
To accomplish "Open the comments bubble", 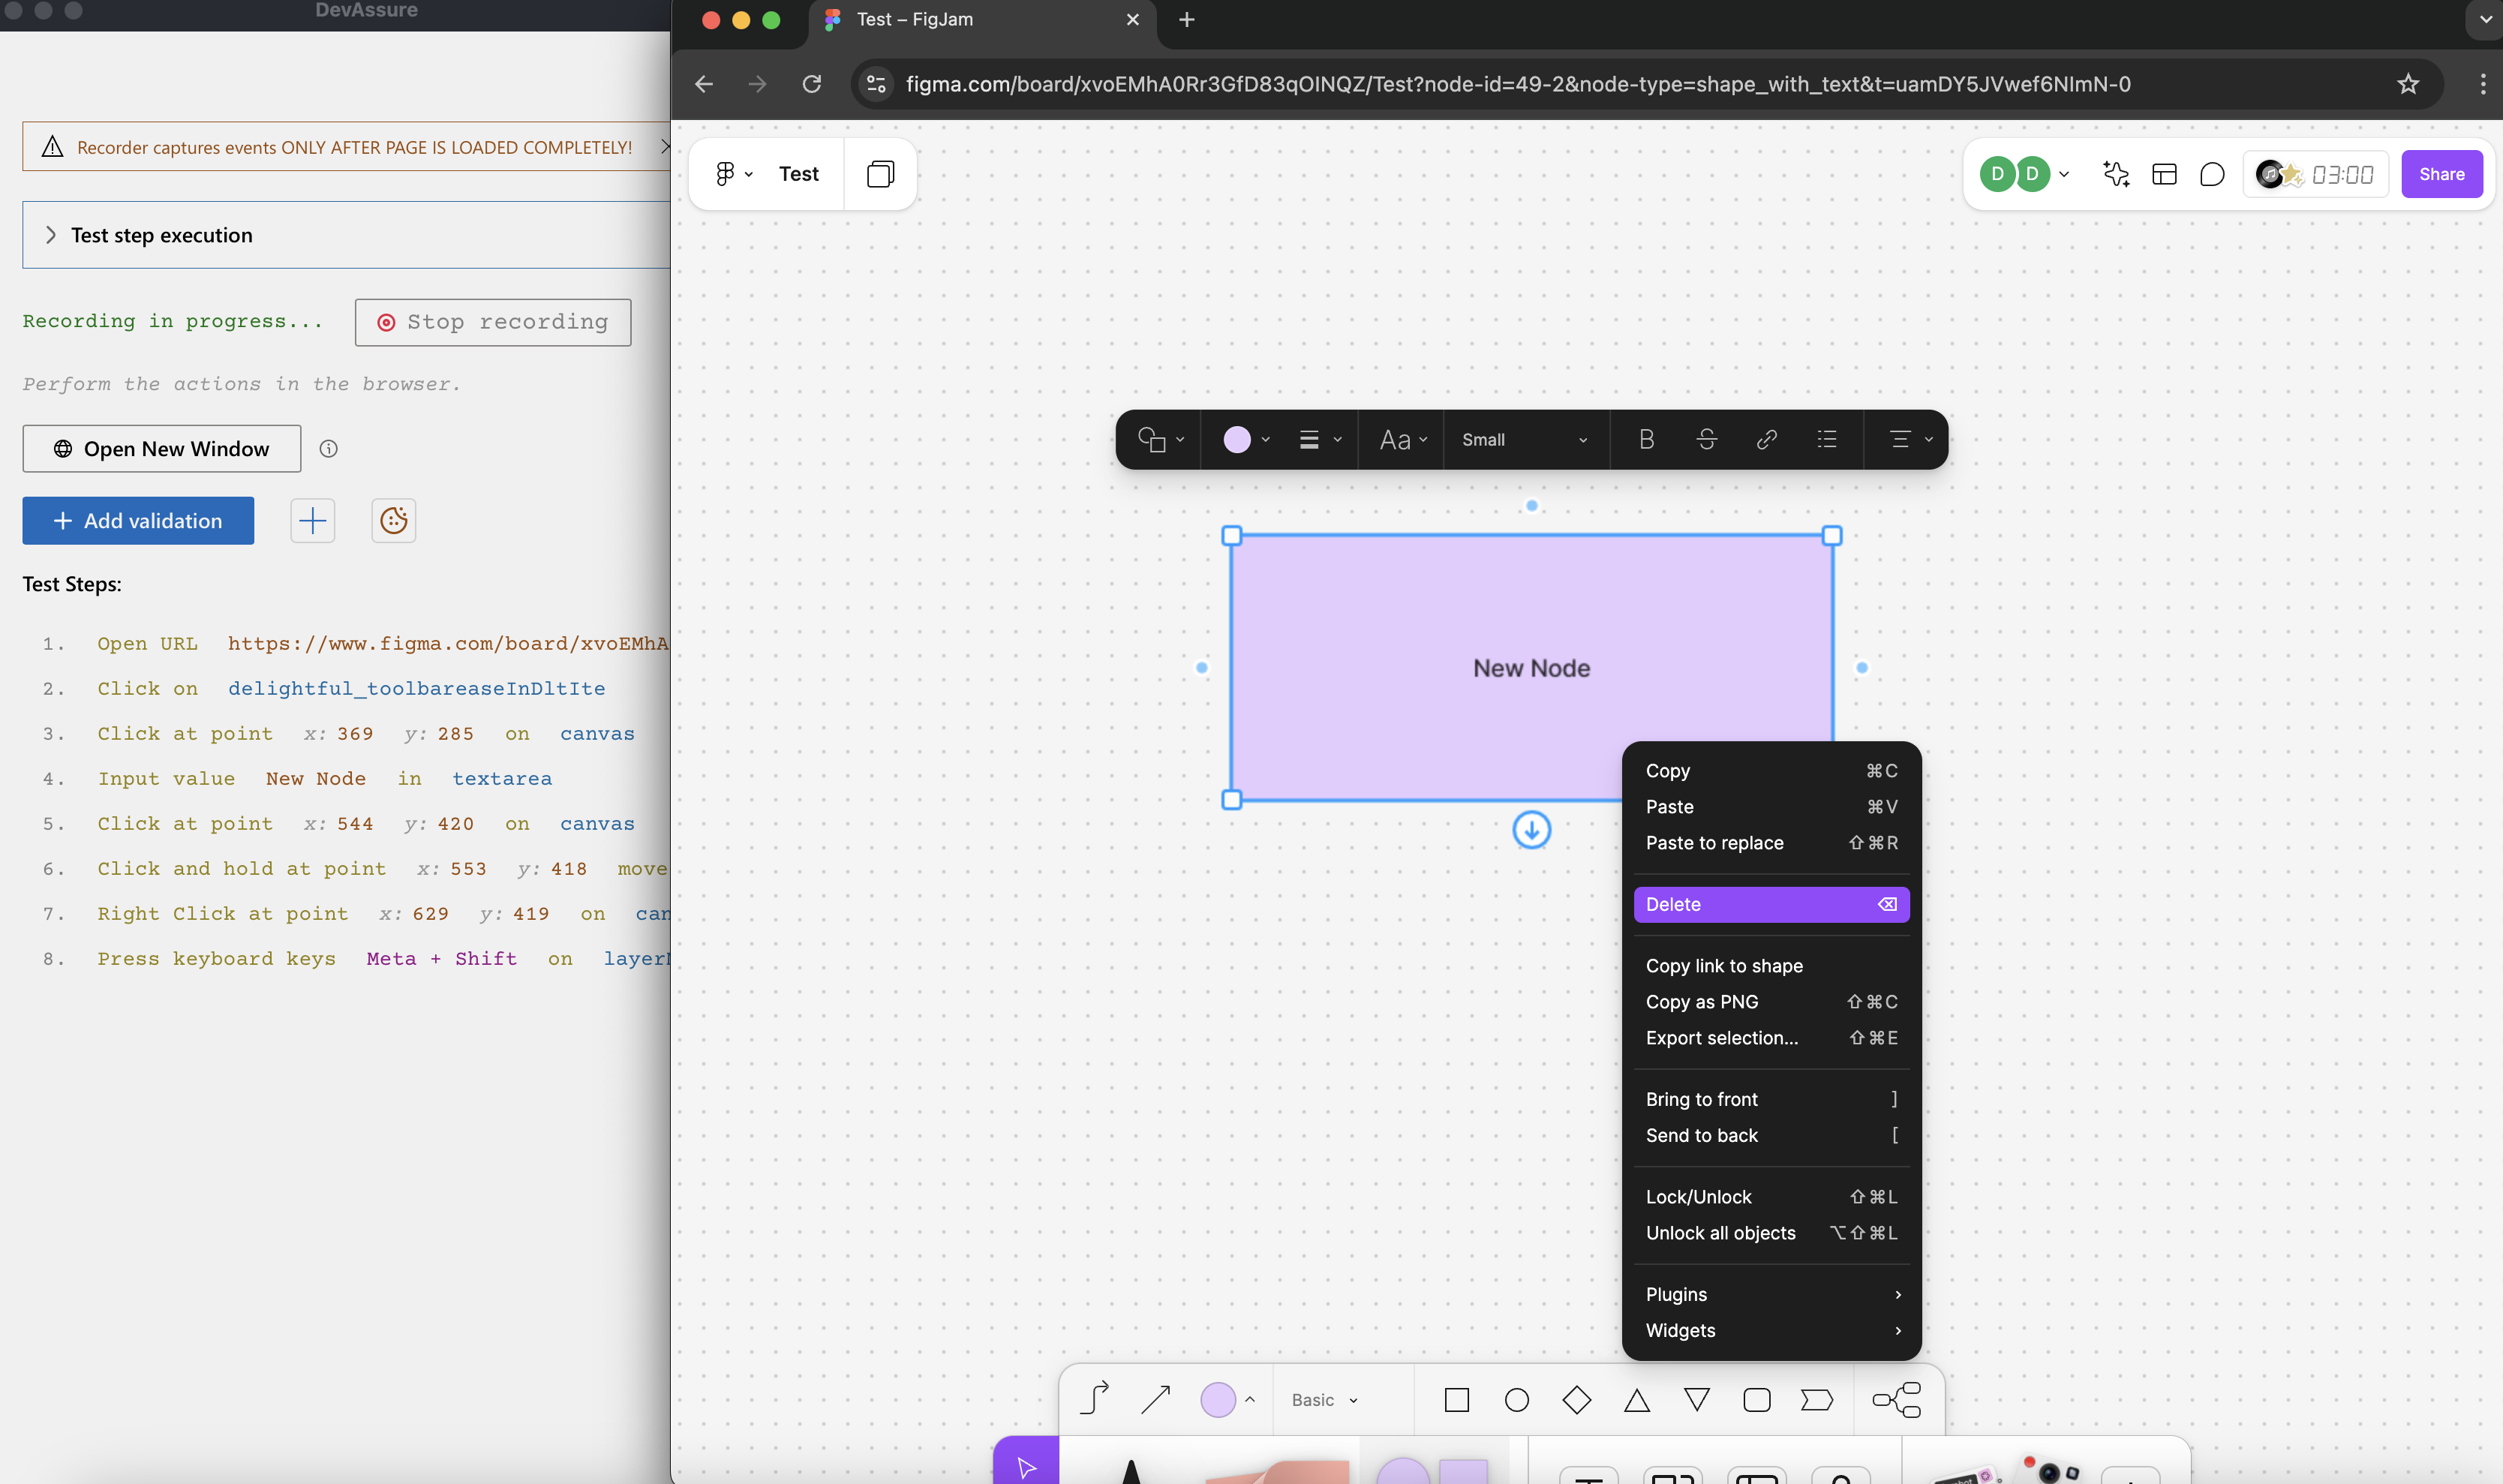I will click(x=2213, y=174).
